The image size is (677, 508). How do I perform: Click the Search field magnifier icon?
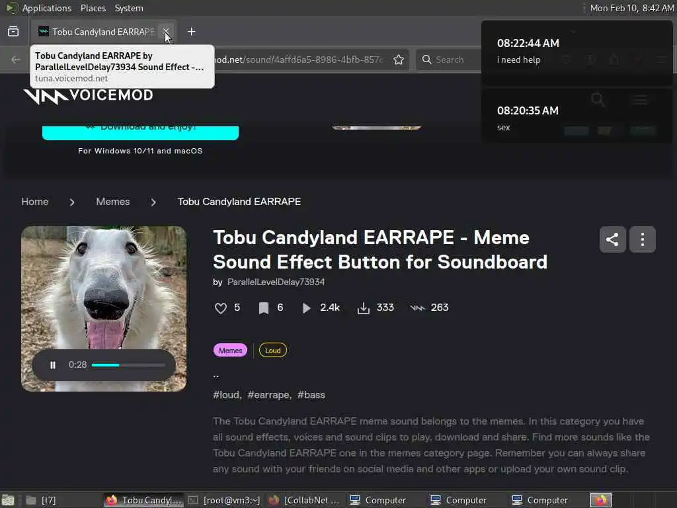click(426, 60)
